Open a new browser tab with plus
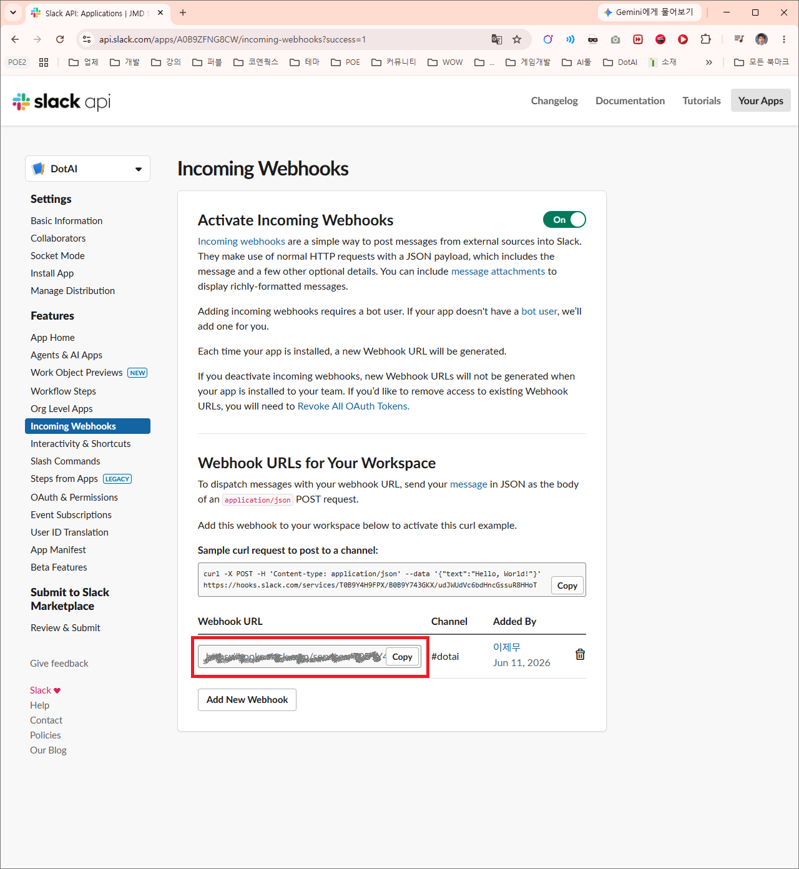The width and height of the screenshot is (799, 869). click(183, 12)
